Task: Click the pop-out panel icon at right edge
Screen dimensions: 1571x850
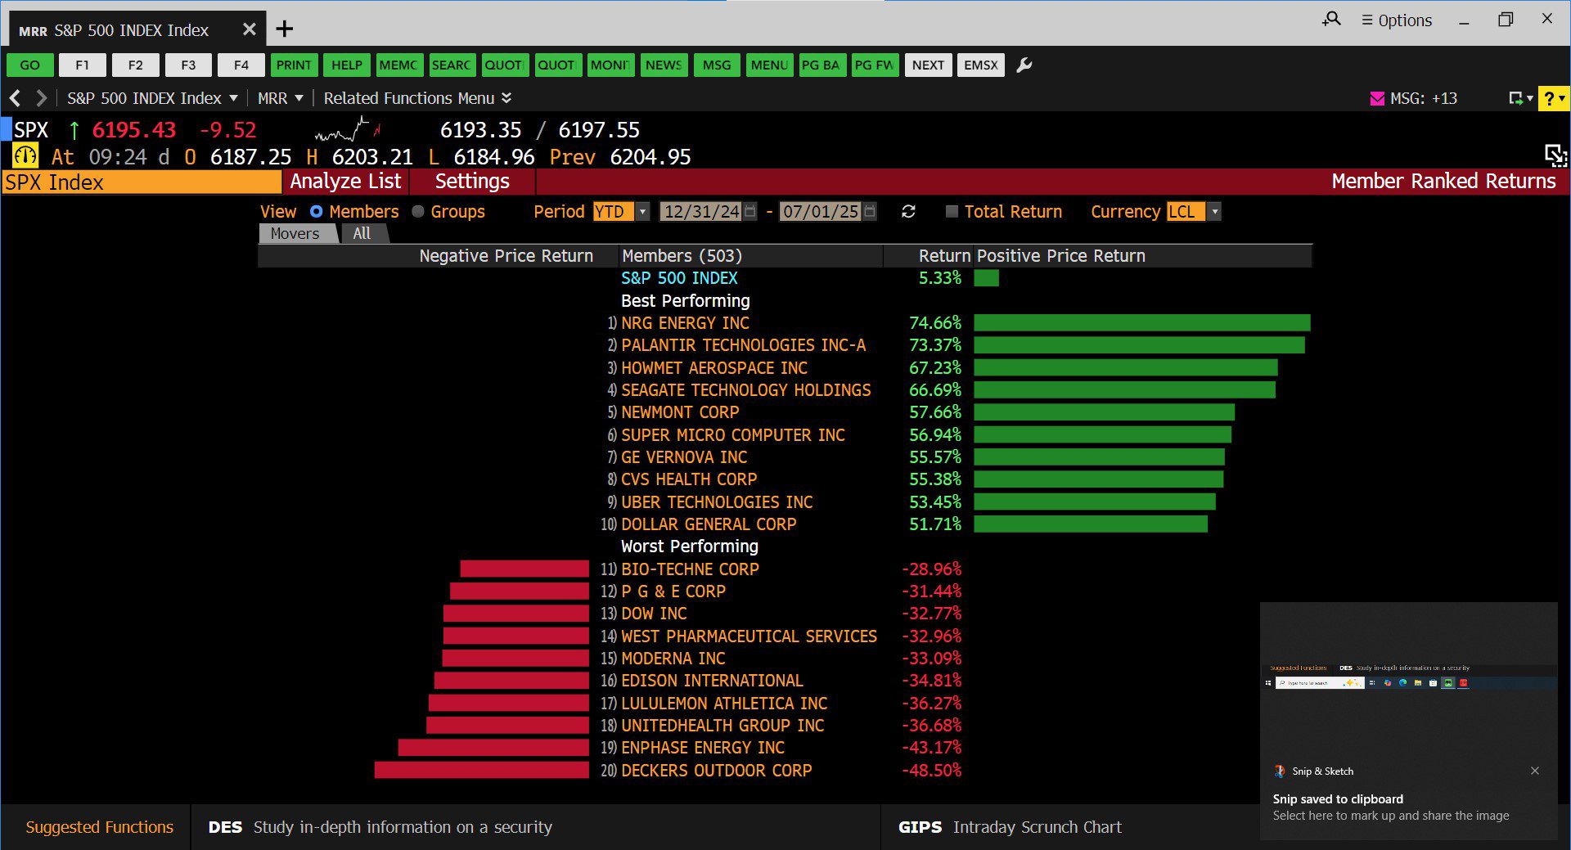Action: [1555, 155]
